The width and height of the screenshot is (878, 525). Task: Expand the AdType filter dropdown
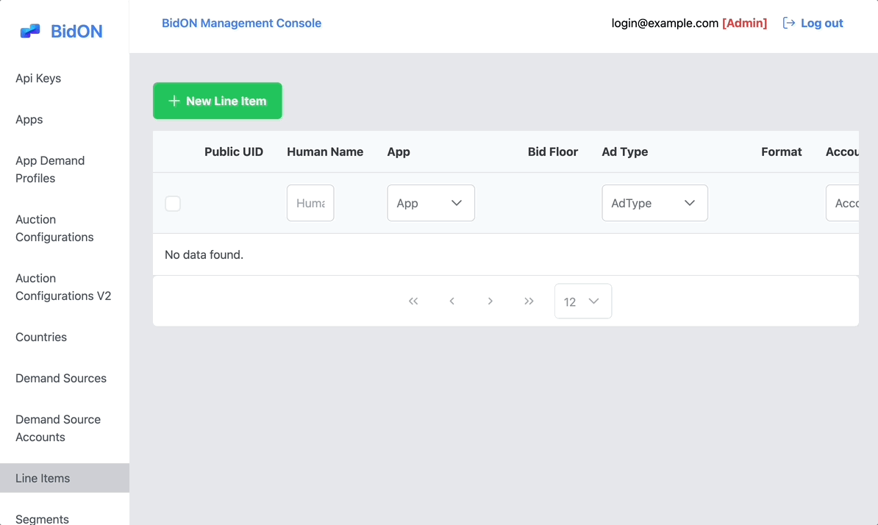coord(654,203)
